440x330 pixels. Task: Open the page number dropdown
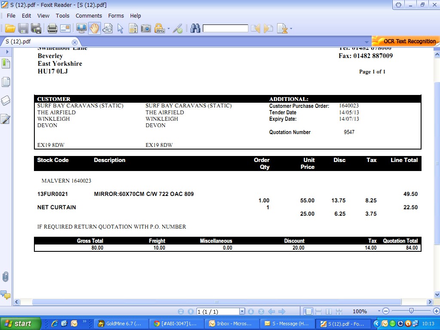[242, 312]
